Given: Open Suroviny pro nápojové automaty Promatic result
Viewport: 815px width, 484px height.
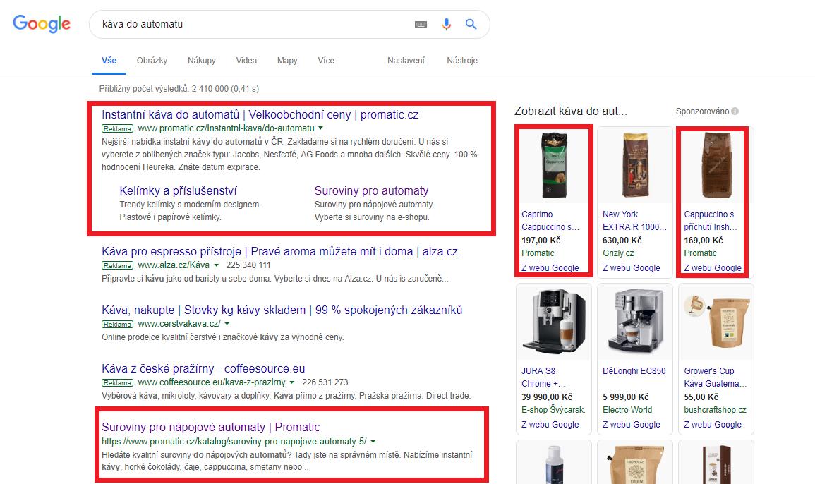Looking at the screenshot, I should (x=210, y=428).
